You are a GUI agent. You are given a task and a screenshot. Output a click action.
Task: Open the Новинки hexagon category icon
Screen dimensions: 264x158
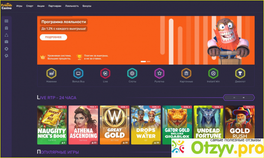(x=51, y=74)
